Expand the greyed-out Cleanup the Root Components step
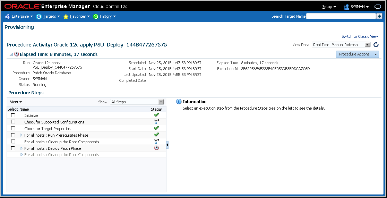Screen dimensions: 387x198 21,155
